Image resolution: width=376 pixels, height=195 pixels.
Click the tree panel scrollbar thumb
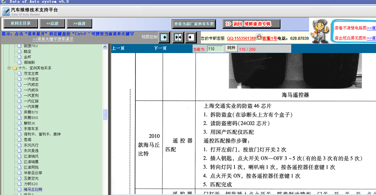tap(105, 114)
